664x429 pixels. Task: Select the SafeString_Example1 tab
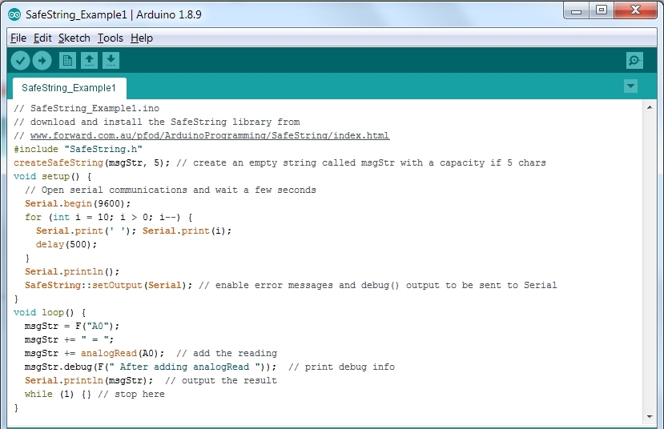click(69, 88)
